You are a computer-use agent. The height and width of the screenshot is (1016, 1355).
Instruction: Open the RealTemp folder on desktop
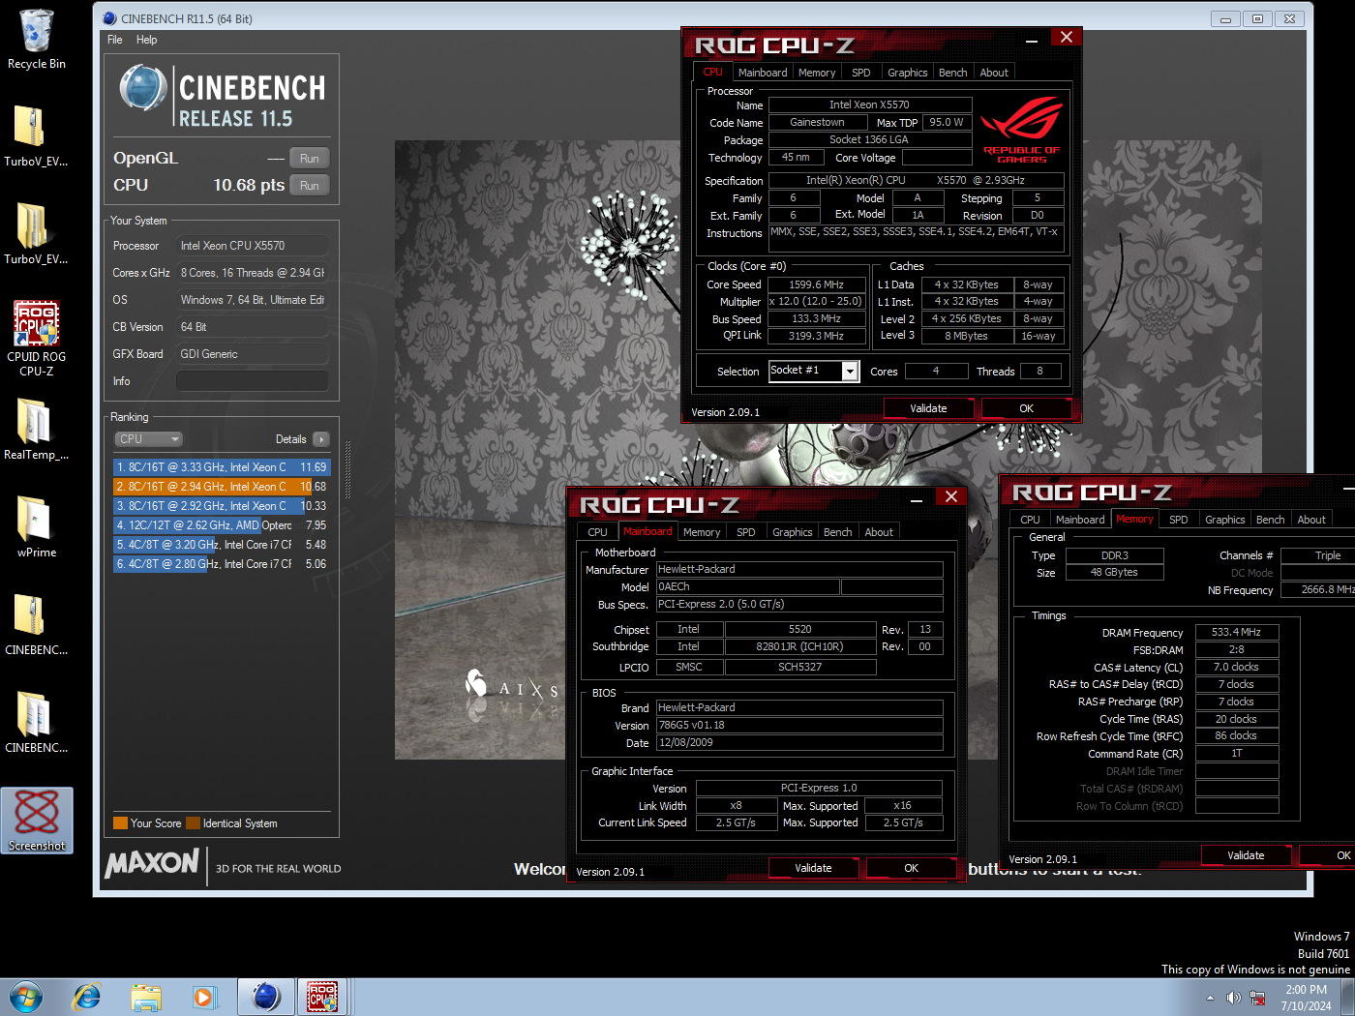coord(37,429)
